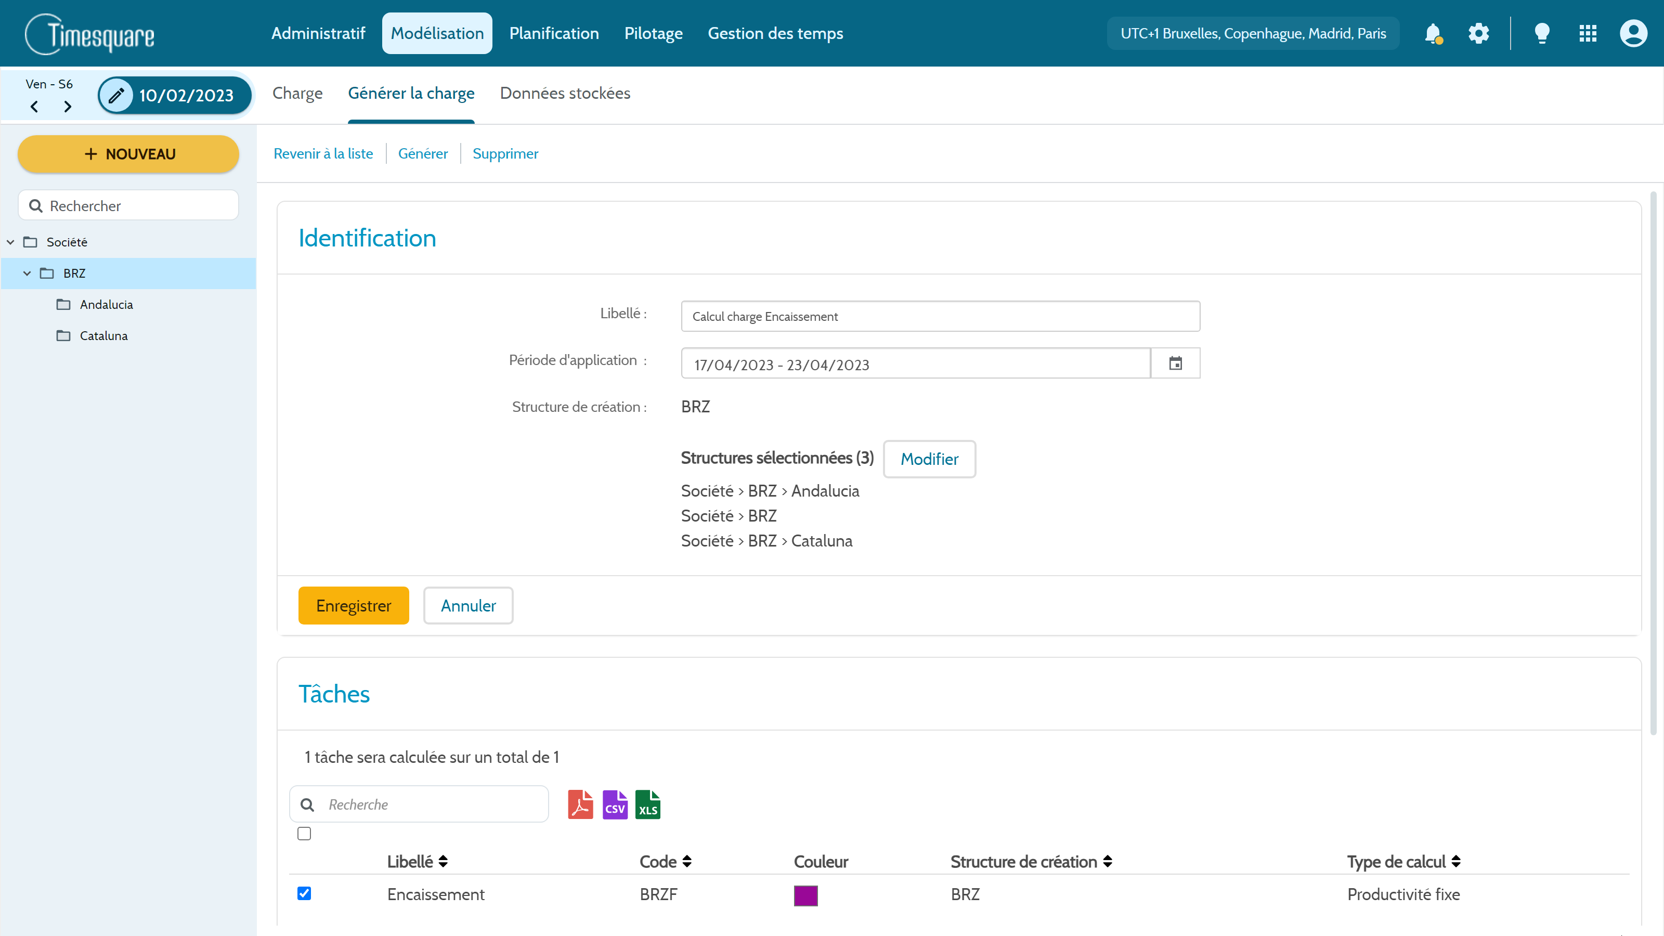Export tasks to PDF
Viewport: 1664px width, 936px height.
(580, 805)
